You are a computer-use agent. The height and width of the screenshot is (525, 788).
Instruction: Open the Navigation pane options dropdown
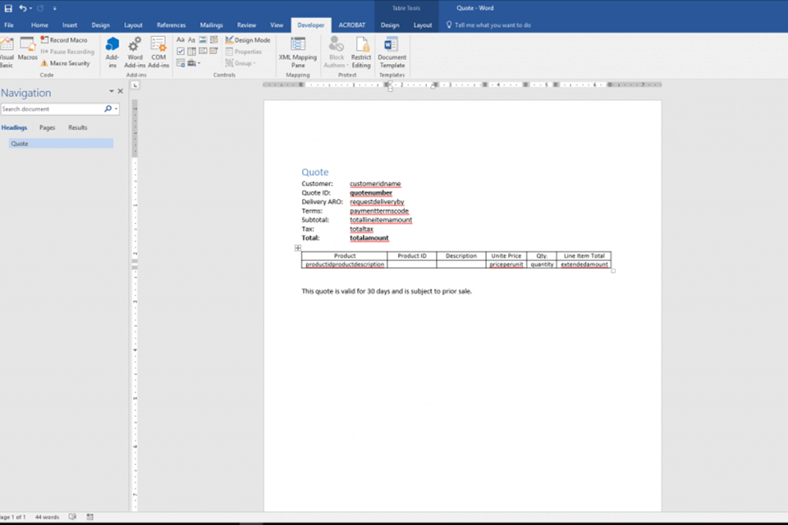112,92
